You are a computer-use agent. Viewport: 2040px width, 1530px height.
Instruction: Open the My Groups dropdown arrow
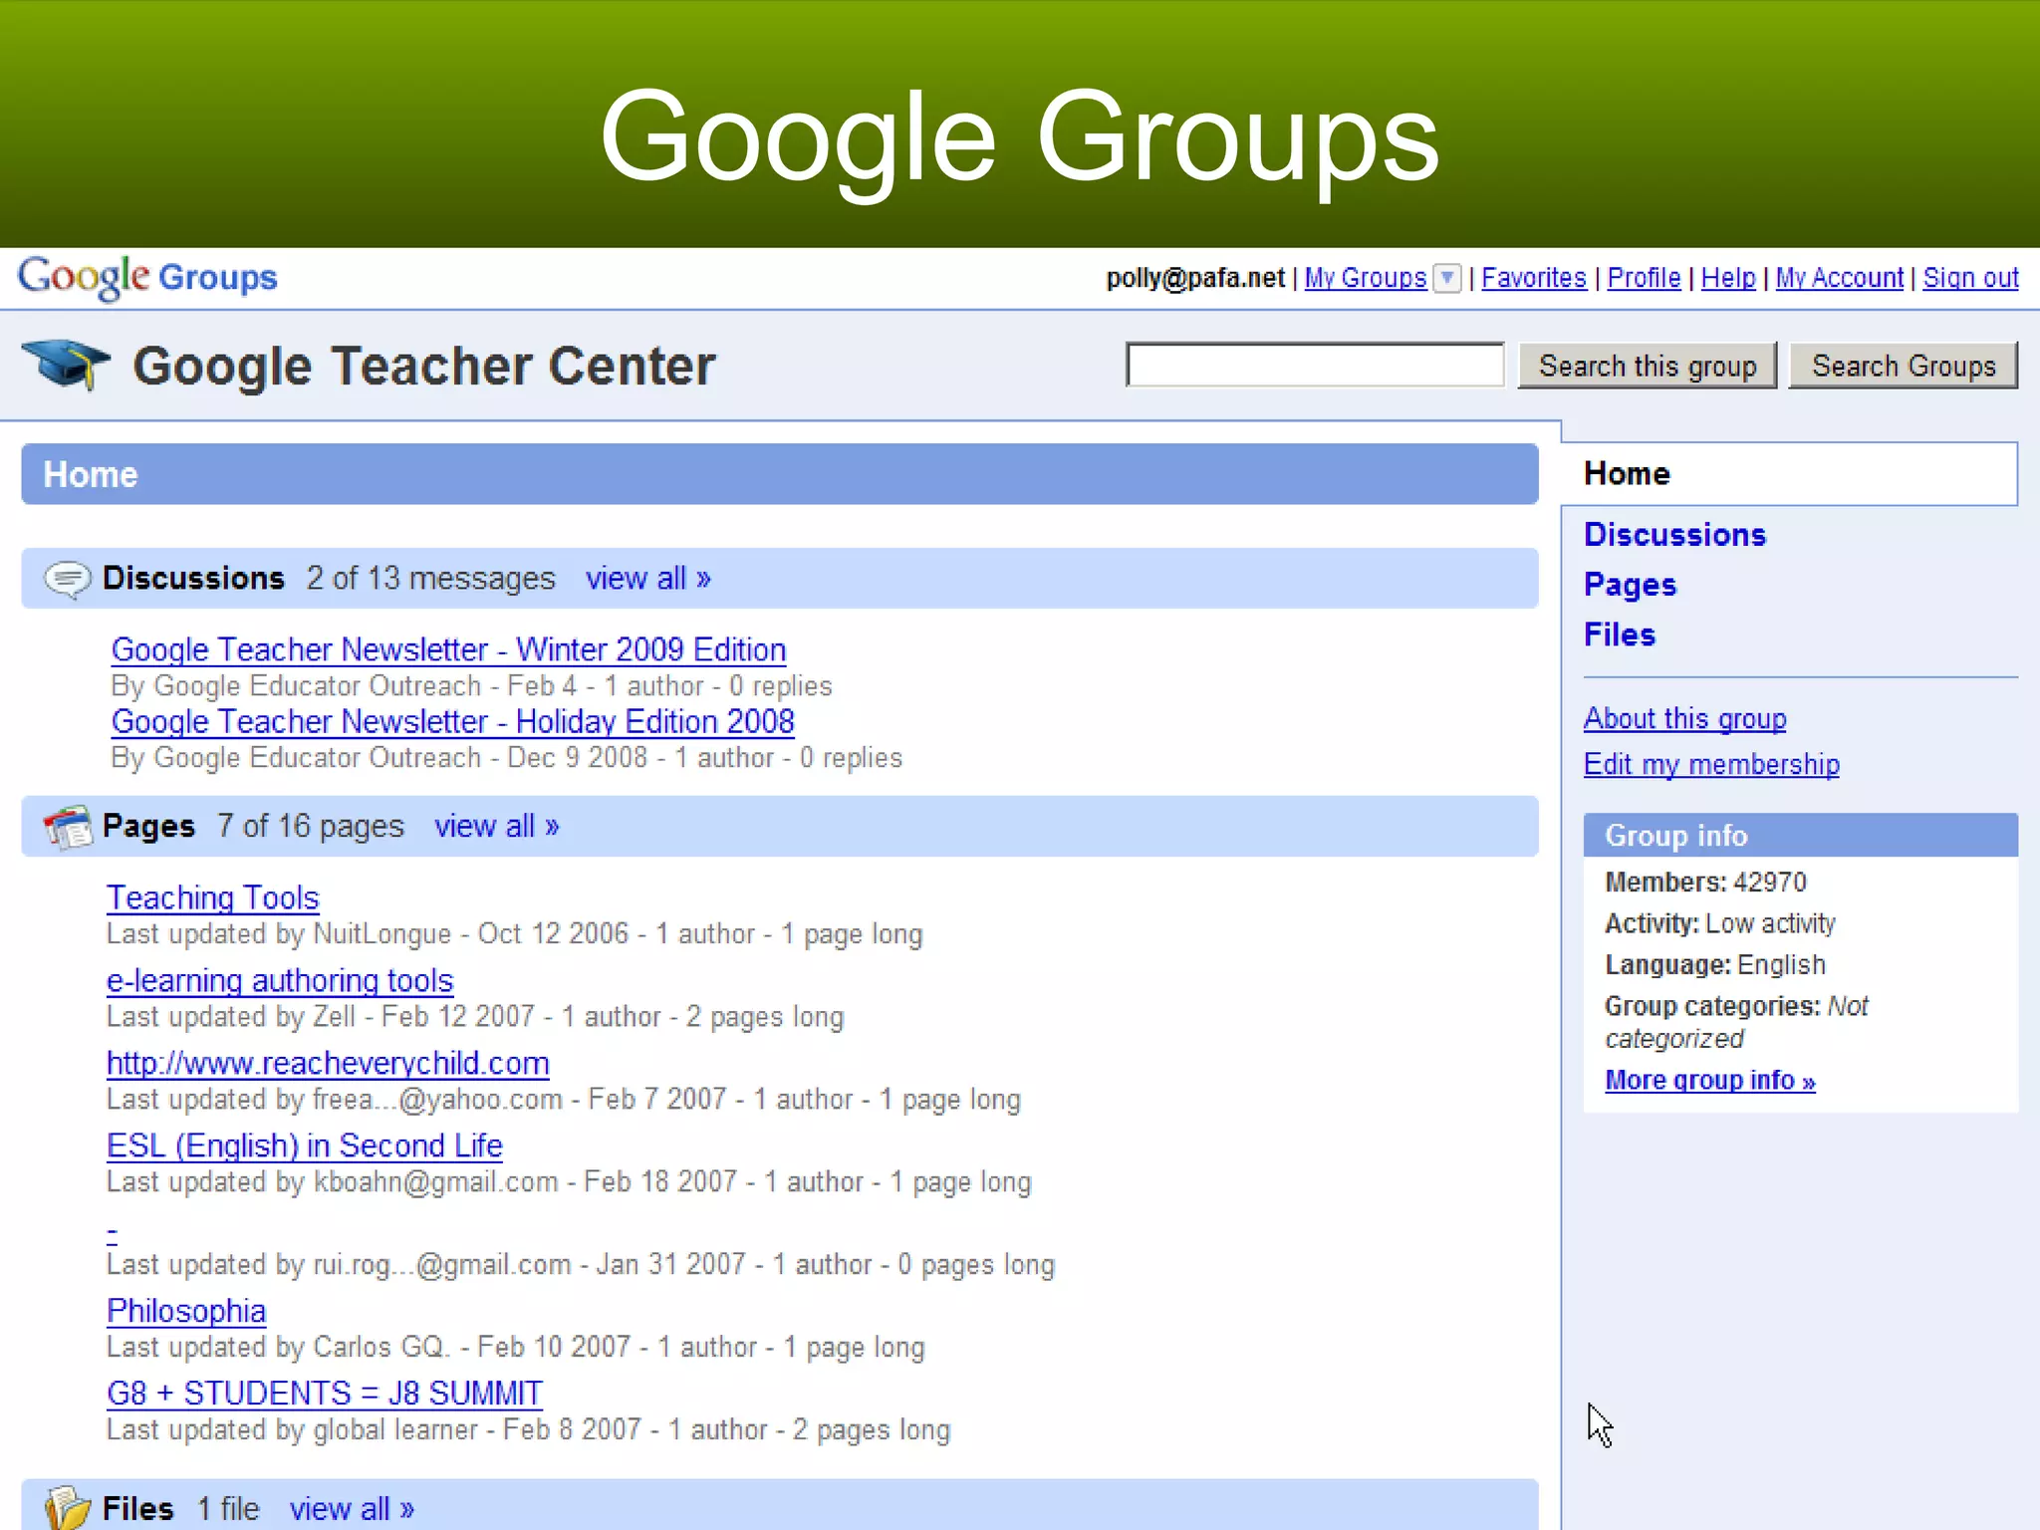(1447, 278)
